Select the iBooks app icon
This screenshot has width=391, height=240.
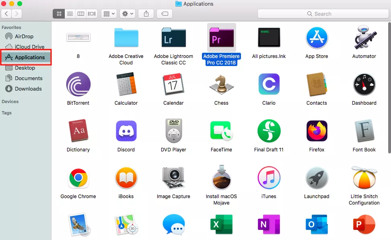126,178
